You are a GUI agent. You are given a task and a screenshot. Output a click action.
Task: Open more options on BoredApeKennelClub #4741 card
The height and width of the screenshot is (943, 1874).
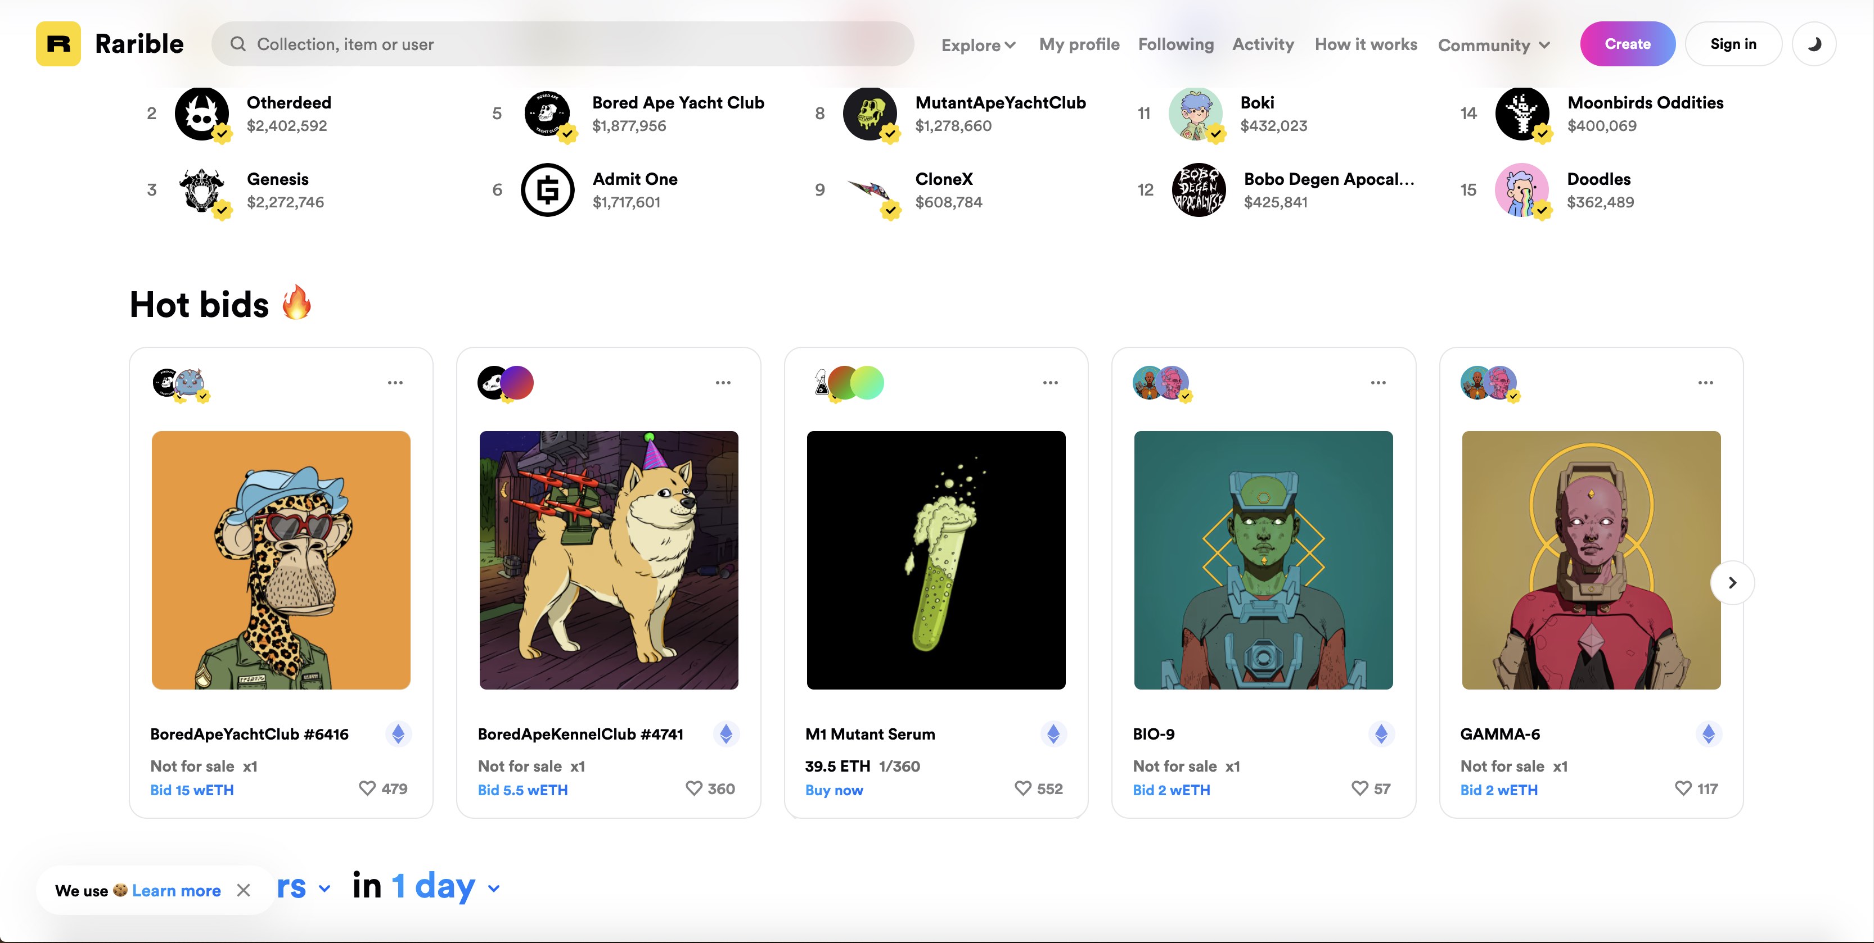click(723, 383)
